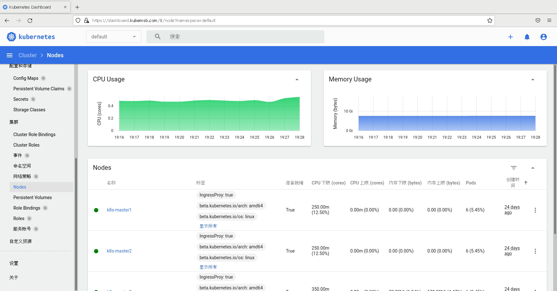Collapse the CPU Usage card
The width and height of the screenshot is (557, 291).
[297, 80]
